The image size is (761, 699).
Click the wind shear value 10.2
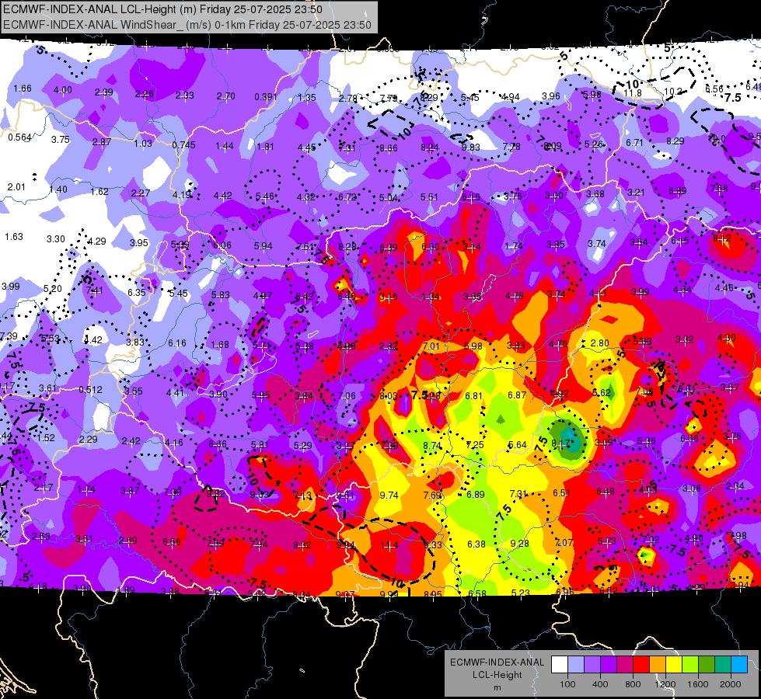[672, 91]
